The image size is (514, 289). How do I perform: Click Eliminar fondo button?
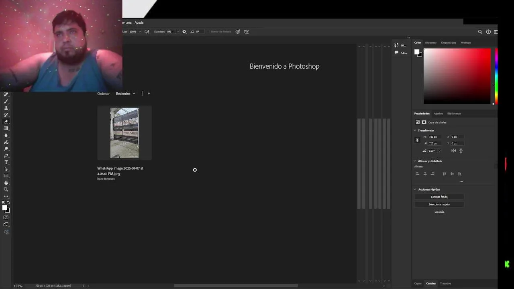coord(439,197)
